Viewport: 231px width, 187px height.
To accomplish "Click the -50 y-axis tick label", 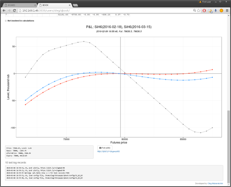I will click(13, 100).
